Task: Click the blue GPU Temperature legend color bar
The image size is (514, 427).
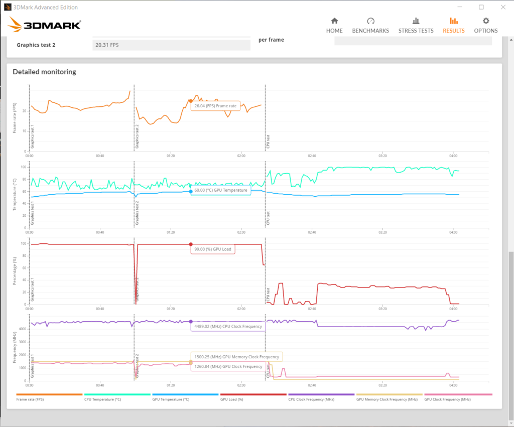Action: (x=185, y=394)
